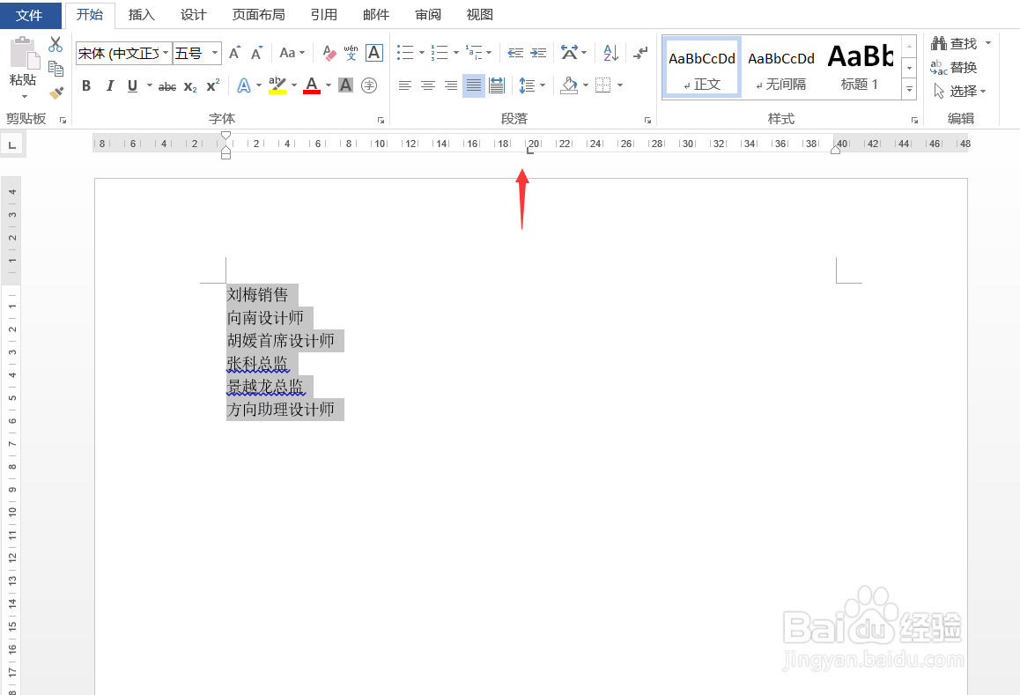Click the tab stop selector at ruler corner

(12, 144)
